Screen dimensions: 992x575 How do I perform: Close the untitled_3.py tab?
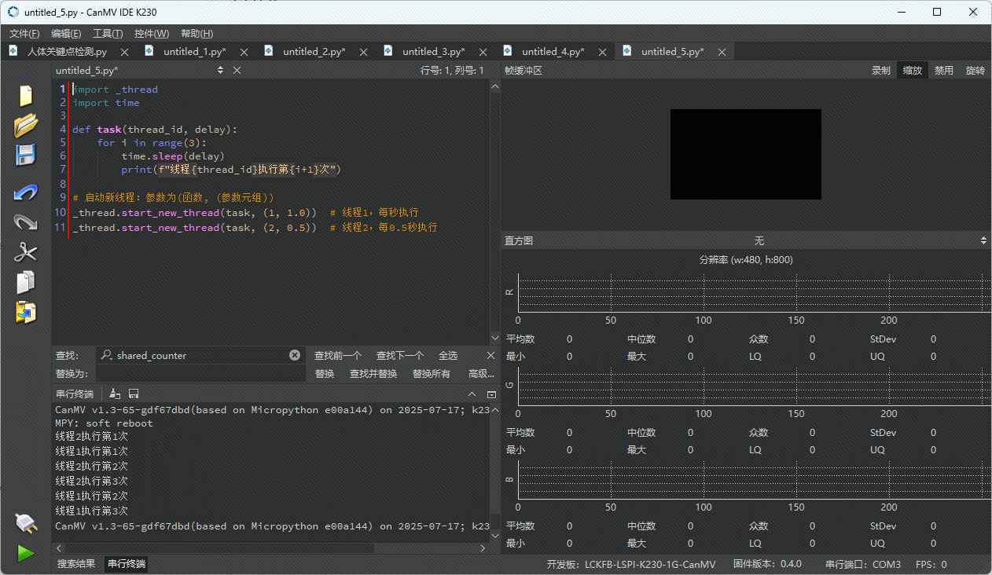coord(483,52)
